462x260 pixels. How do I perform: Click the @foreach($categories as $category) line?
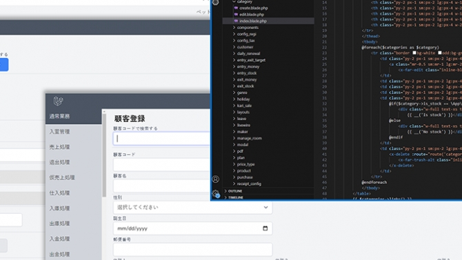point(400,48)
